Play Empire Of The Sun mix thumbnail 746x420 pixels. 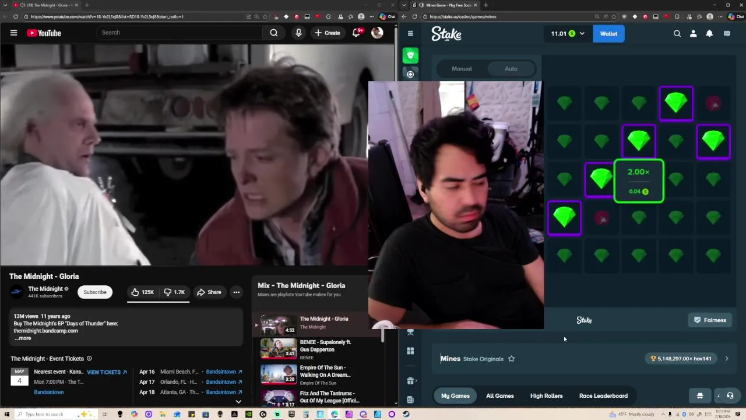click(278, 373)
